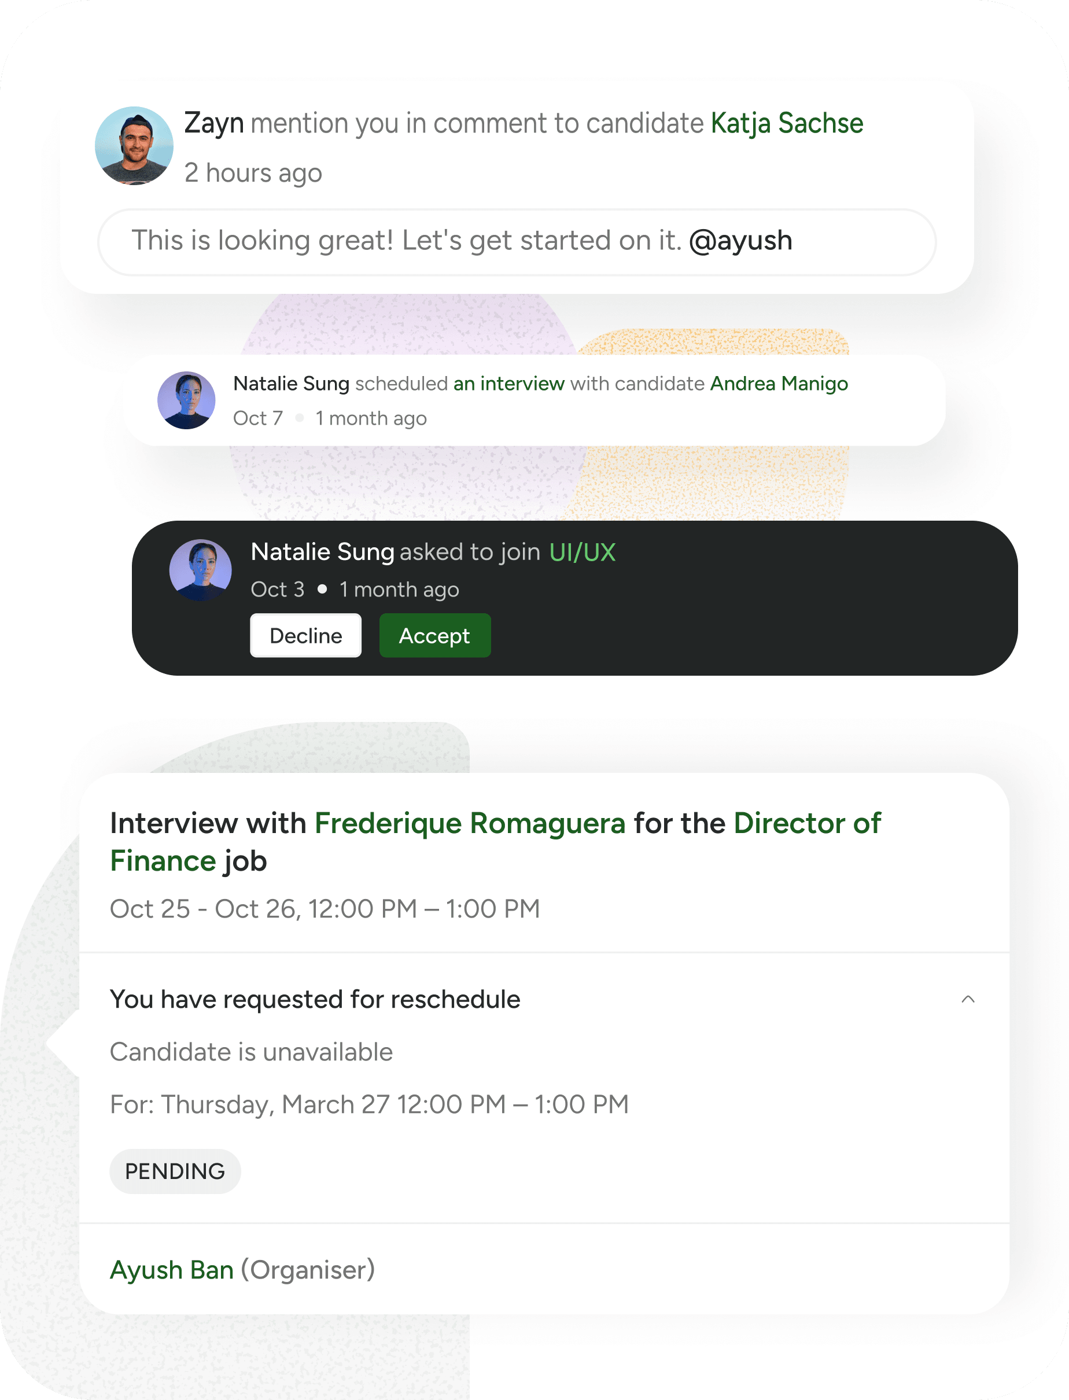Screen dimensions: 1069x1400
Task: Click Natalie Sung's avatar in join request
Action: click(x=200, y=569)
